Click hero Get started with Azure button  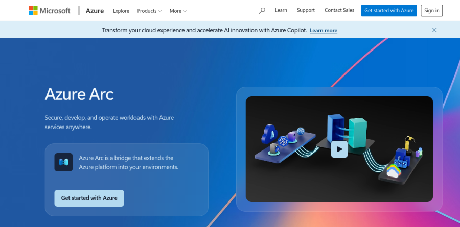pyautogui.click(x=89, y=198)
